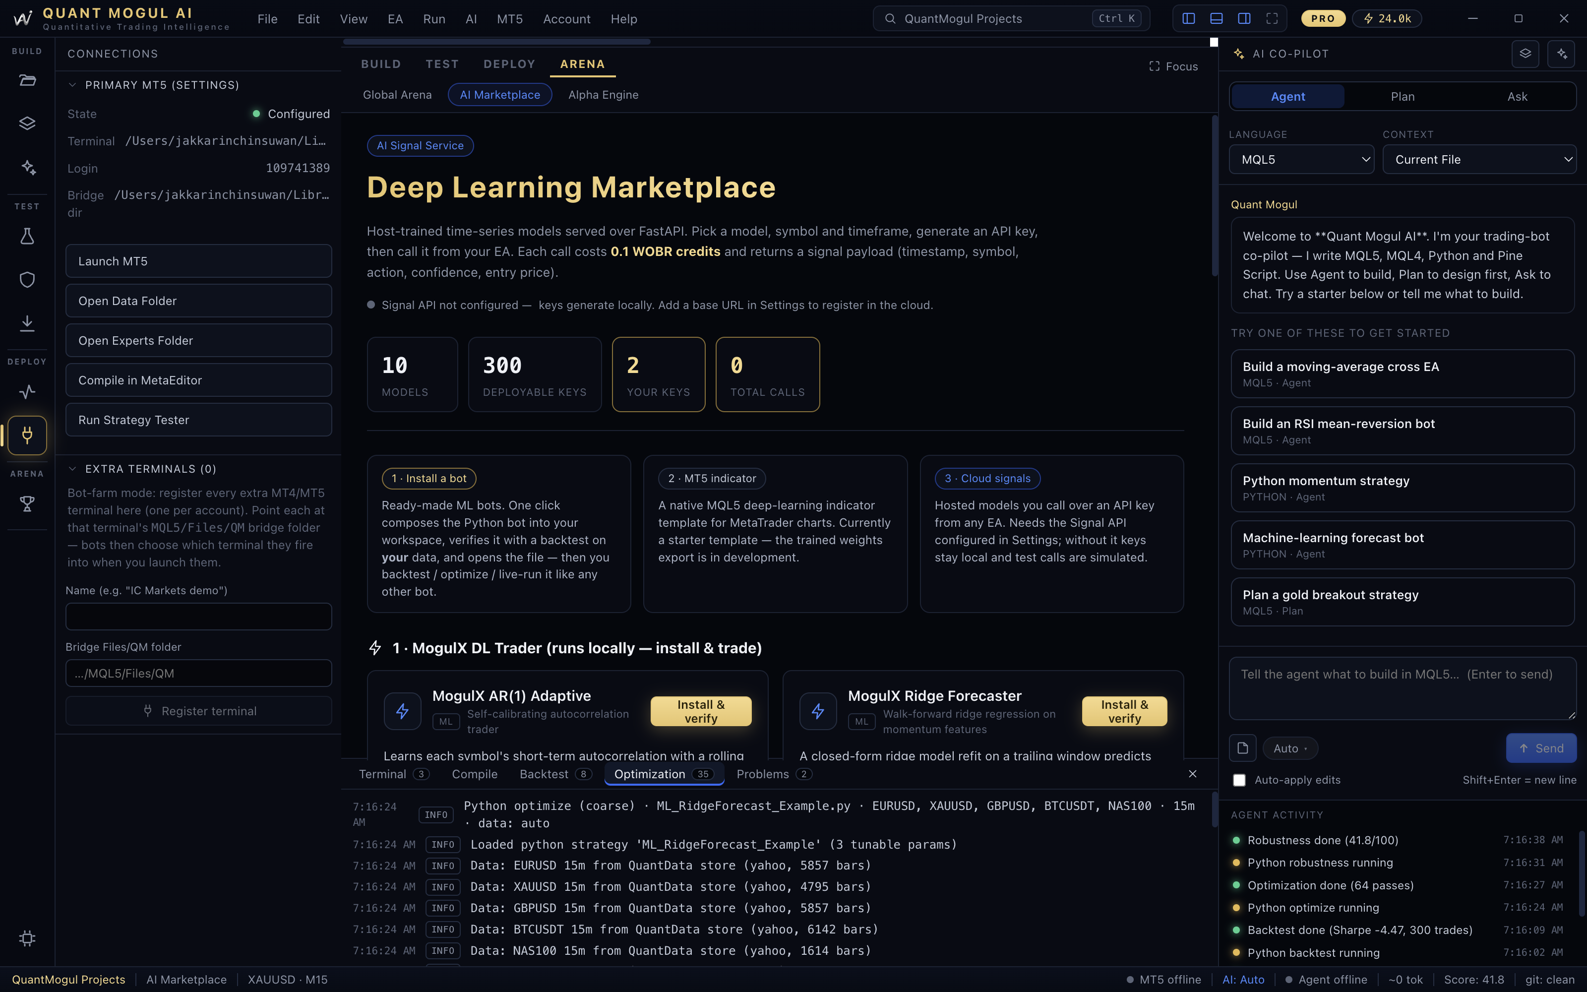
Task: Switch co-pilot to Ask mode
Action: tap(1518, 96)
